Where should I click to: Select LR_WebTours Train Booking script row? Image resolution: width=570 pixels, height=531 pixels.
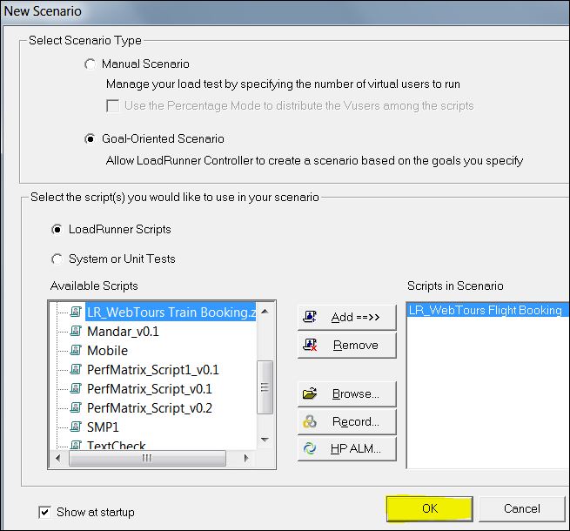pos(171,312)
